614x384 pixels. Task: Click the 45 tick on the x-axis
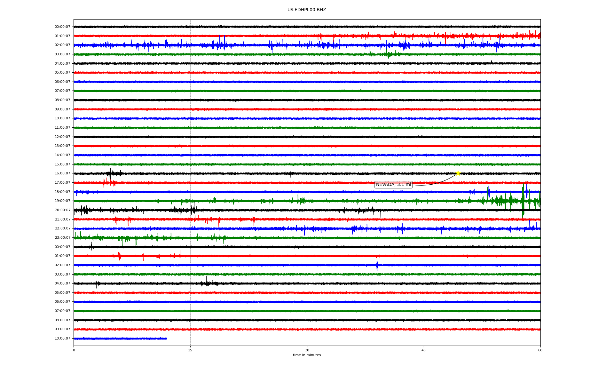click(424, 350)
